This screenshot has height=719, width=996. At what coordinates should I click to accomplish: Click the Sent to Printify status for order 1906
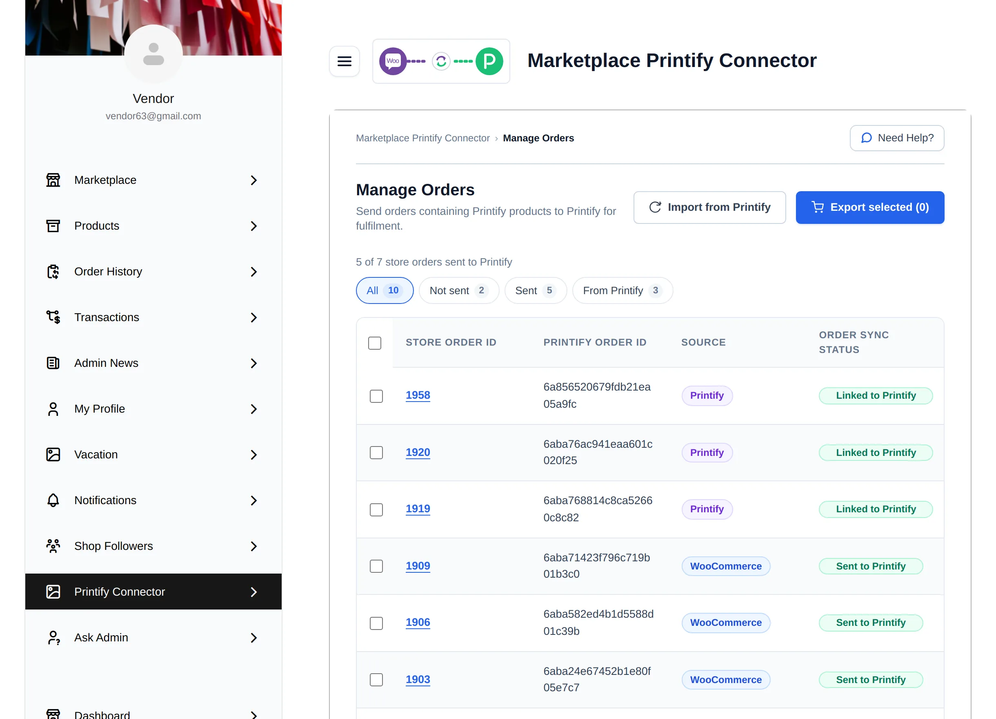coord(870,623)
